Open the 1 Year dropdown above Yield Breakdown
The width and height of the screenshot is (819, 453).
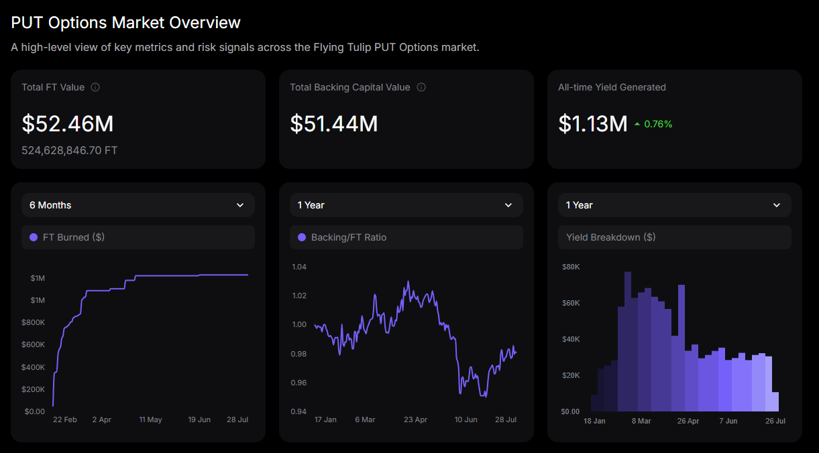[x=675, y=205]
